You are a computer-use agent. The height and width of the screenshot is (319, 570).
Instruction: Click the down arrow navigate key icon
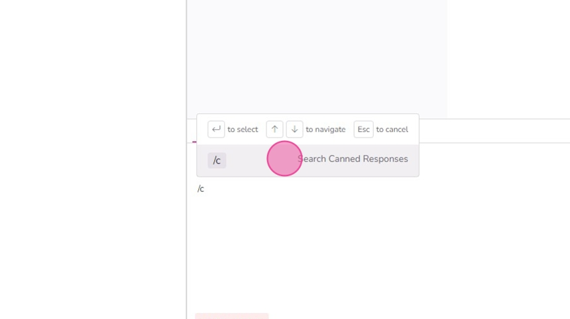294,129
